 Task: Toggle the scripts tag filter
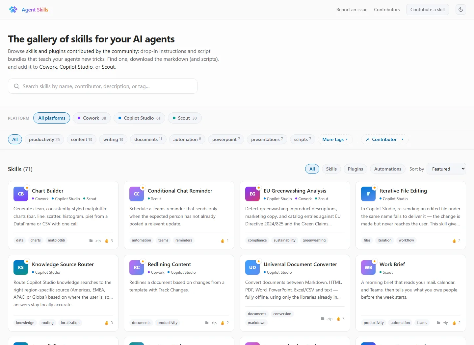point(303,139)
